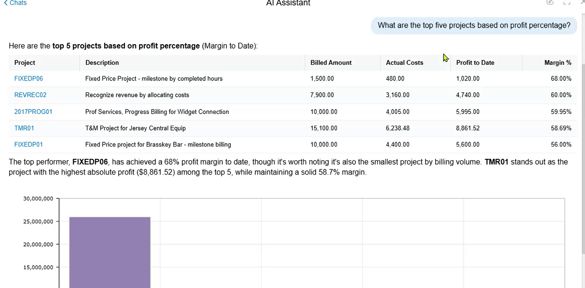Click billed amount 15,100.00
585x288 pixels.
click(x=324, y=128)
